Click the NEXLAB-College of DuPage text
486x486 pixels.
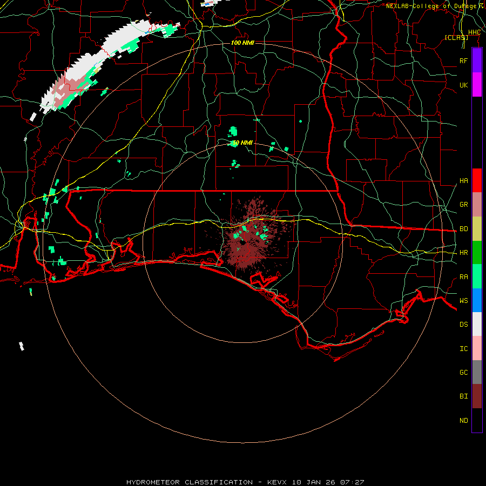[431, 6]
